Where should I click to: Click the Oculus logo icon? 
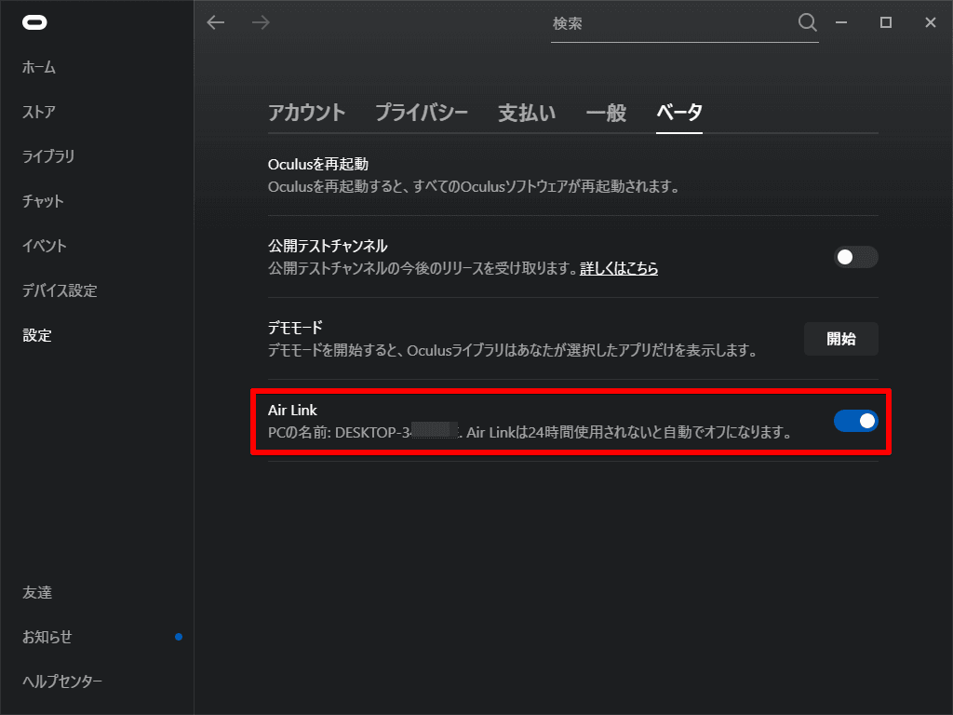pos(34,22)
